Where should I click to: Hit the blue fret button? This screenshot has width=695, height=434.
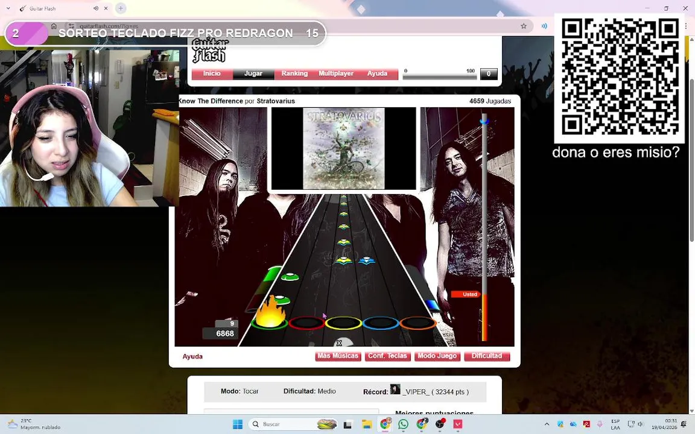[380, 323]
